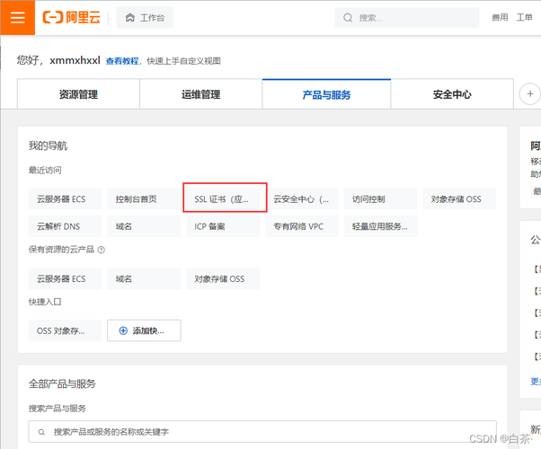Screen dimensions: 541x449
Task: Type in the top 搜索 search field
Action: (407, 18)
